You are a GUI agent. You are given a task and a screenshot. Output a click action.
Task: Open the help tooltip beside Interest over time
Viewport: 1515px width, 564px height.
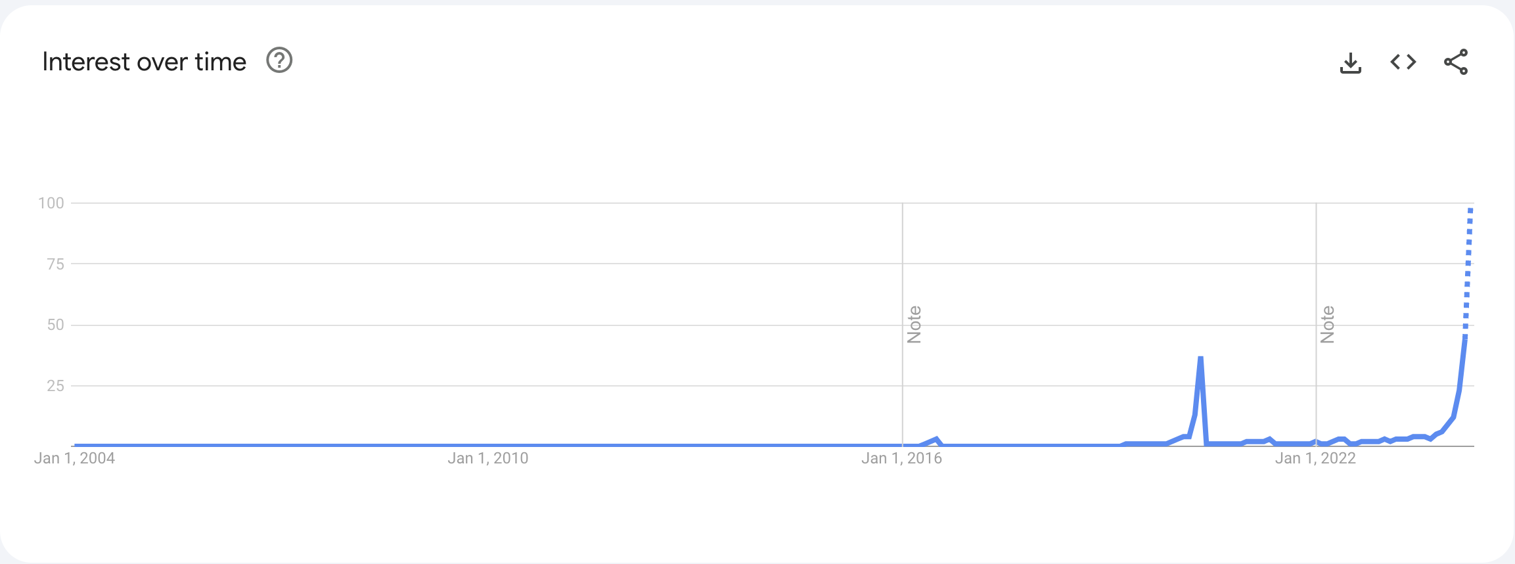pyautogui.click(x=279, y=60)
